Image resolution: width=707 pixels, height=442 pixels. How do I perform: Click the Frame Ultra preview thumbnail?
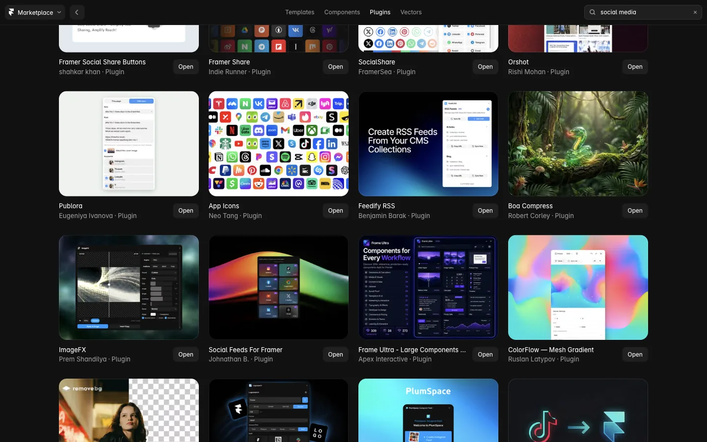(428, 287)
